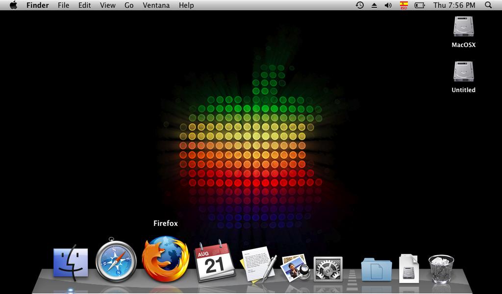Click the eject icon in menu bar
This screenshot has height=294, width=502.
(x=374, y=5)
